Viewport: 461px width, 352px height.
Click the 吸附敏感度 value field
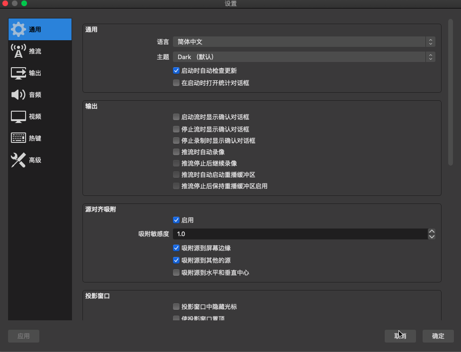[299, 234]
